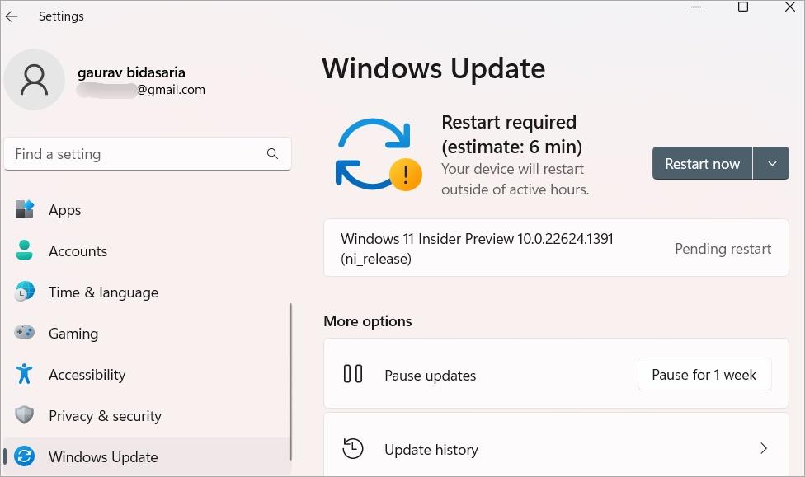Click the user profile avatar icon
Viewport: 805px width, 477px height.
[35, 79]
